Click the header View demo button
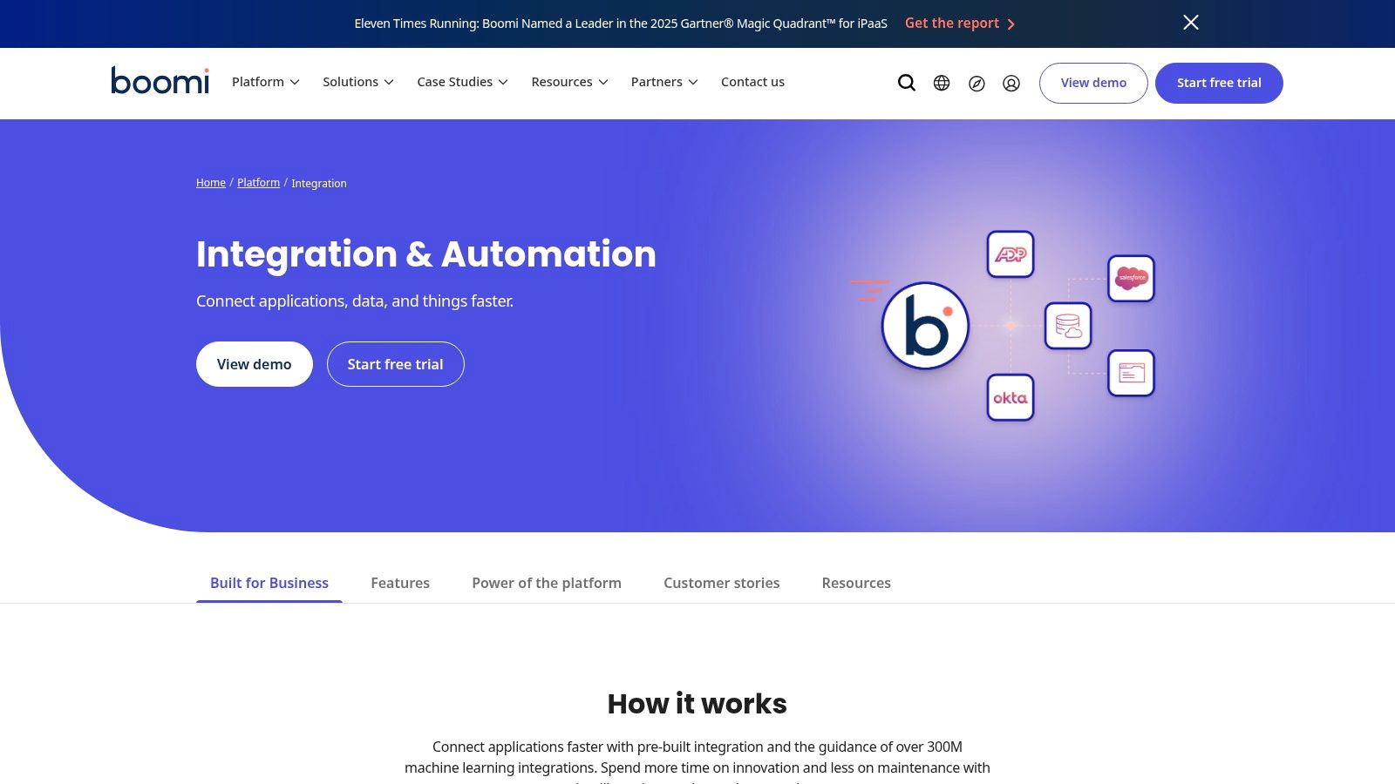Image resolution: width=1395 pixels, height=784 pixels. pos(1093,83)
